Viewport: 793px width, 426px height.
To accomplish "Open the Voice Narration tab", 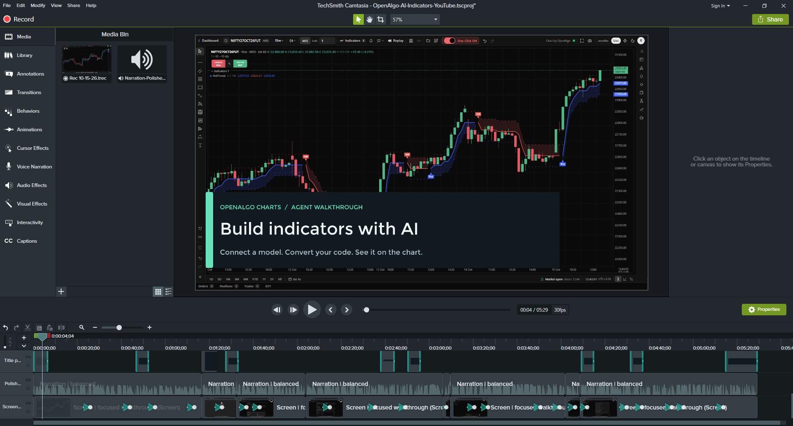I will click(28, 167).
